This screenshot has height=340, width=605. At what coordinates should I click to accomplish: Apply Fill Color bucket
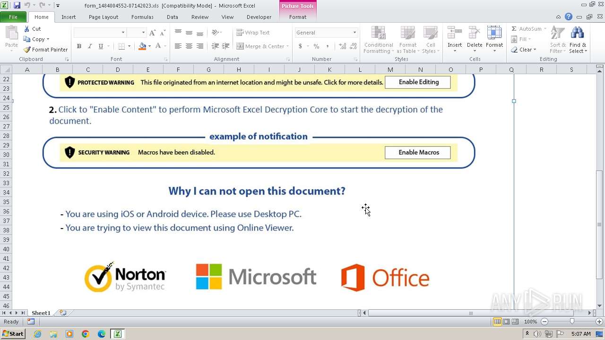[142, 46]
